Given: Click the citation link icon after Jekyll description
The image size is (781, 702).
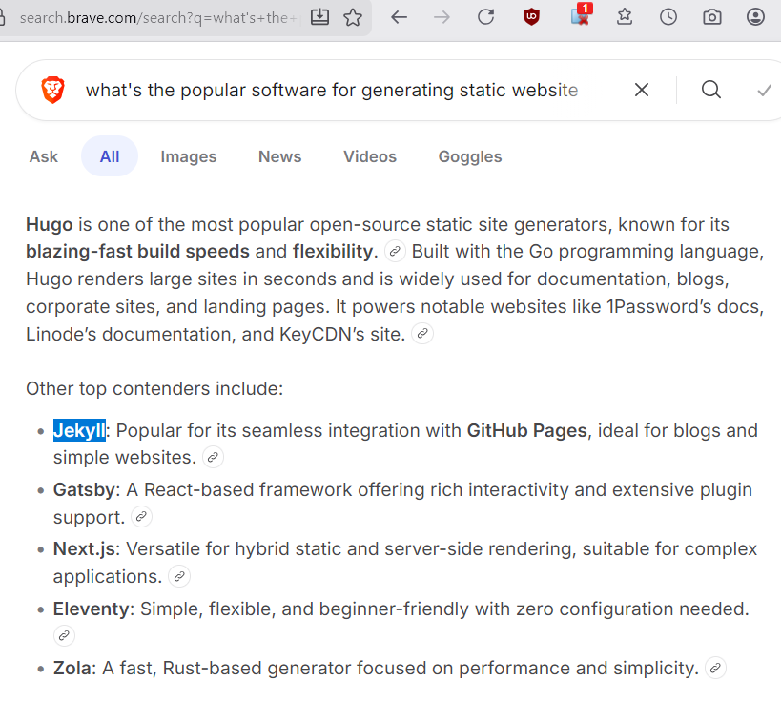Looking at the screenshot, I should [x=214, y=458].
